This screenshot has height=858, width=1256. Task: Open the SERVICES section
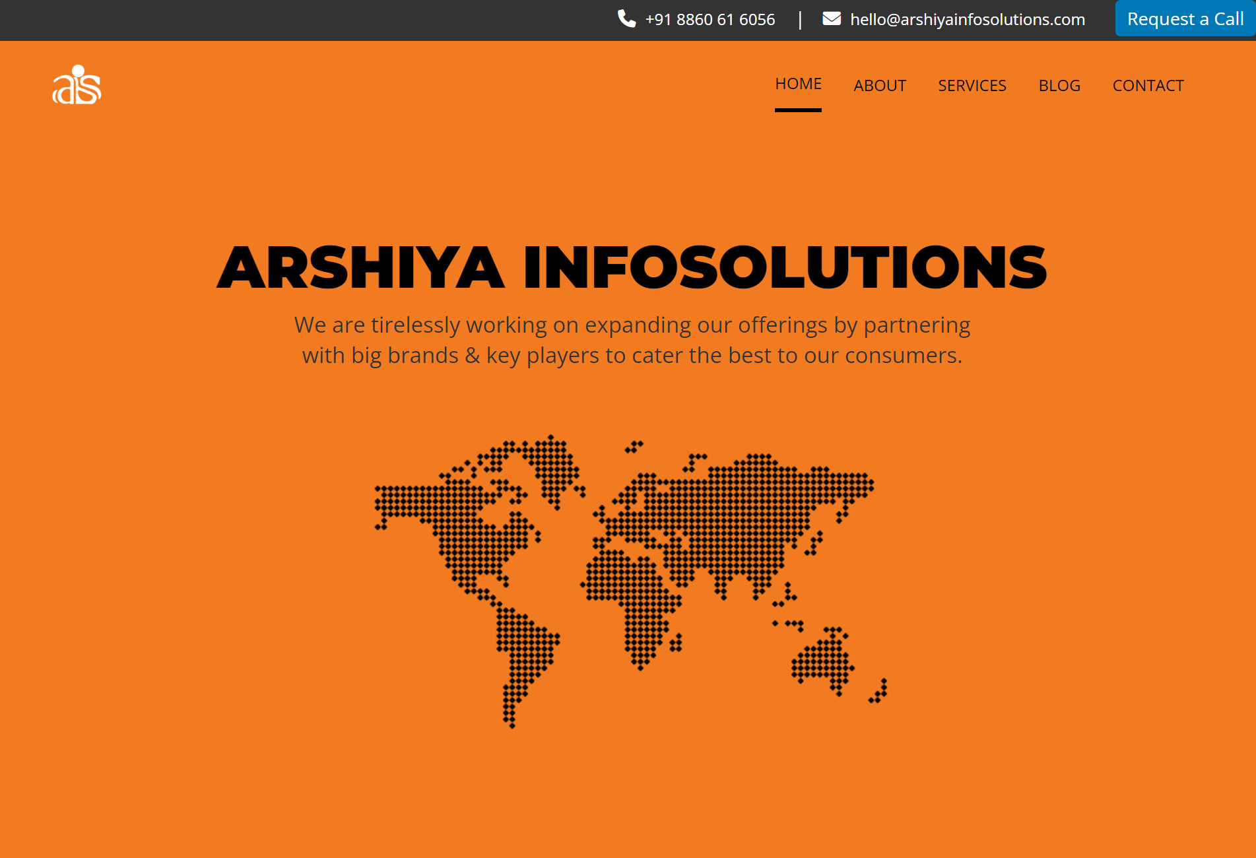click(972, 85)
